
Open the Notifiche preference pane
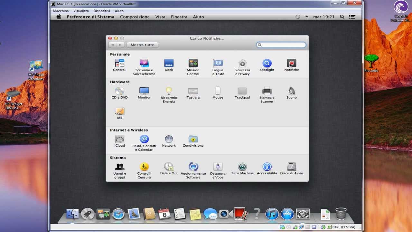click(292, 65)
